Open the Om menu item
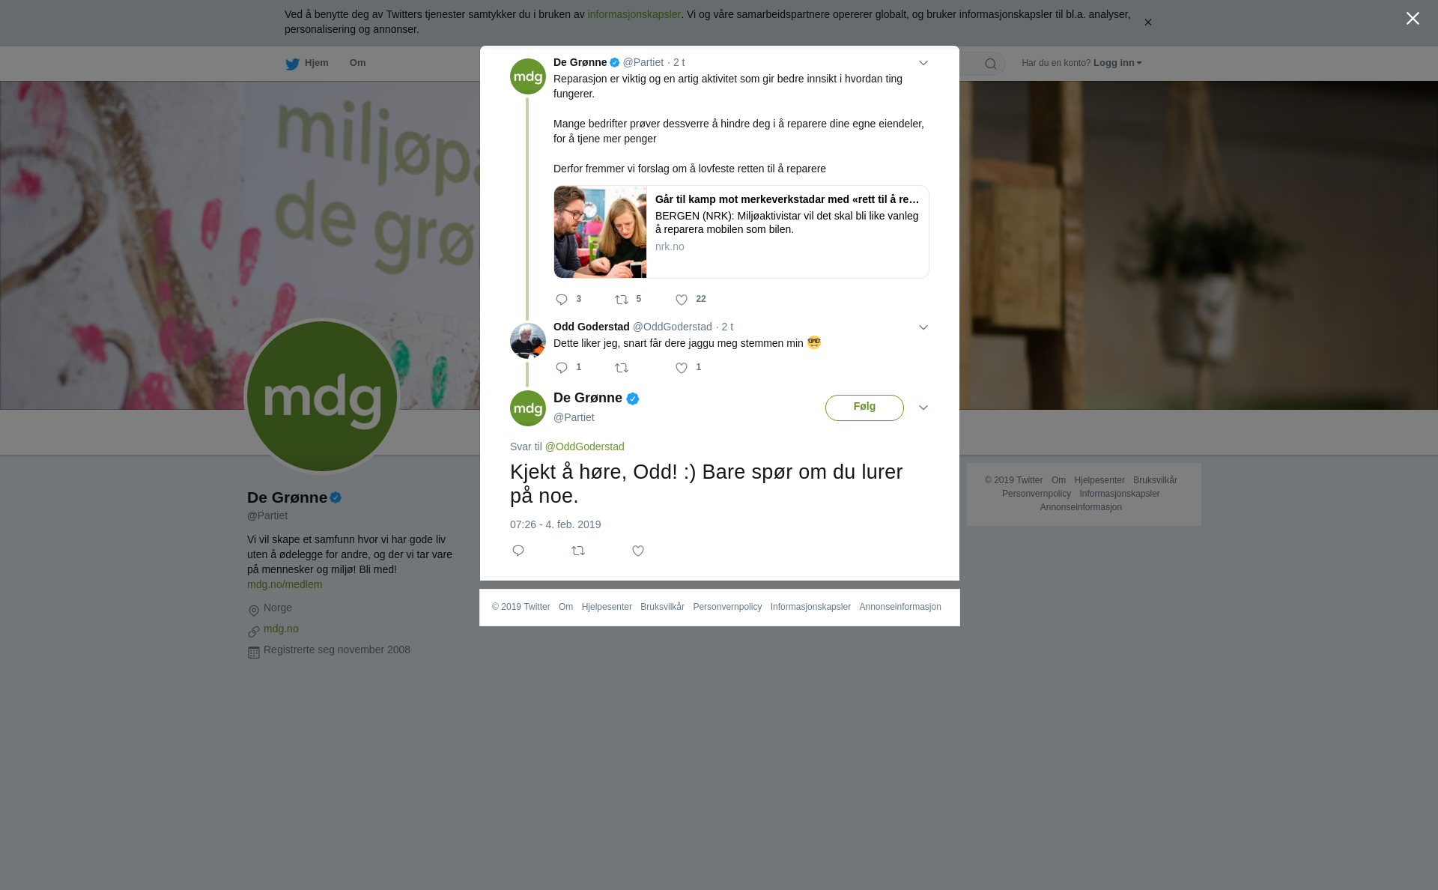This screenshot has width=1438, height=890. 357,63
